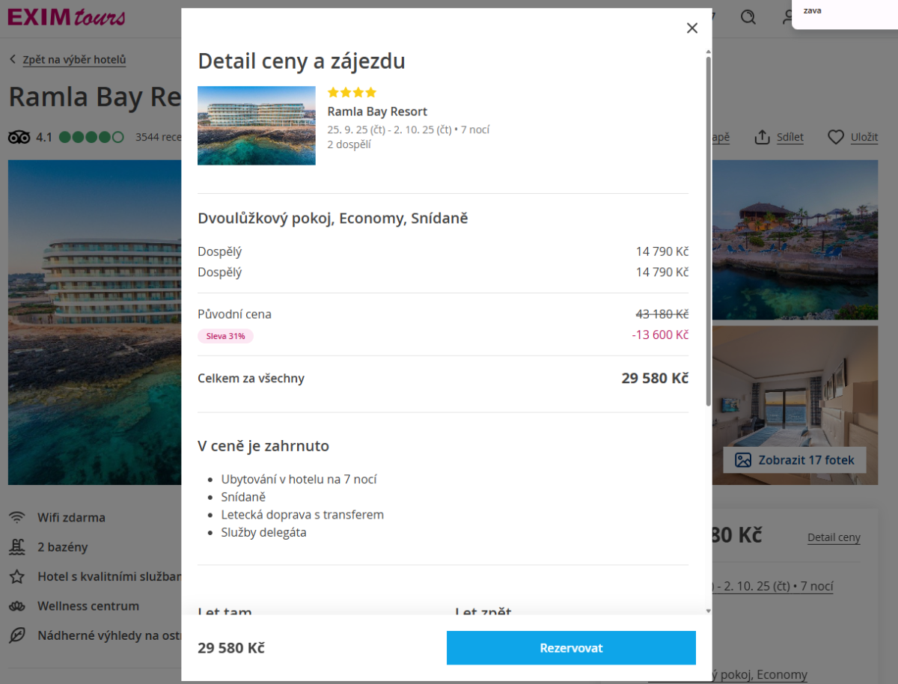Close the price detail dialog

(x=692, y=28)
